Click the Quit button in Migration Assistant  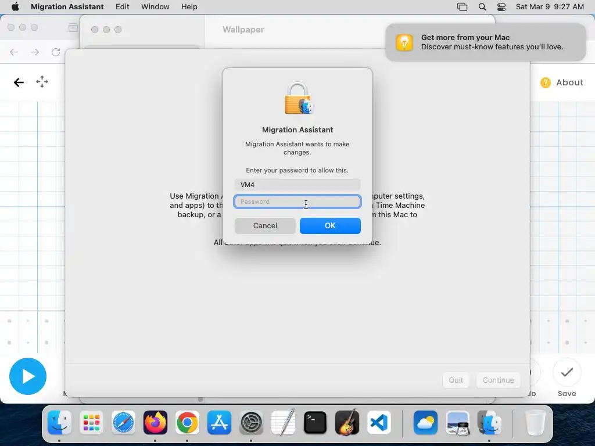456,380
